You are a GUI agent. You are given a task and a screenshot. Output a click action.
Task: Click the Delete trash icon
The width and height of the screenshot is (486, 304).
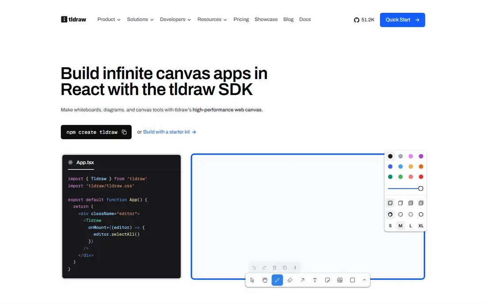click(x=275, y=268)
